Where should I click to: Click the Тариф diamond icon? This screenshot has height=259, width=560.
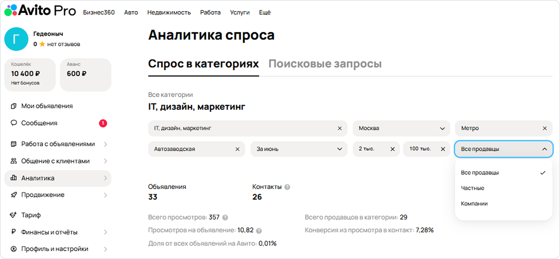(x=13, y=215)
